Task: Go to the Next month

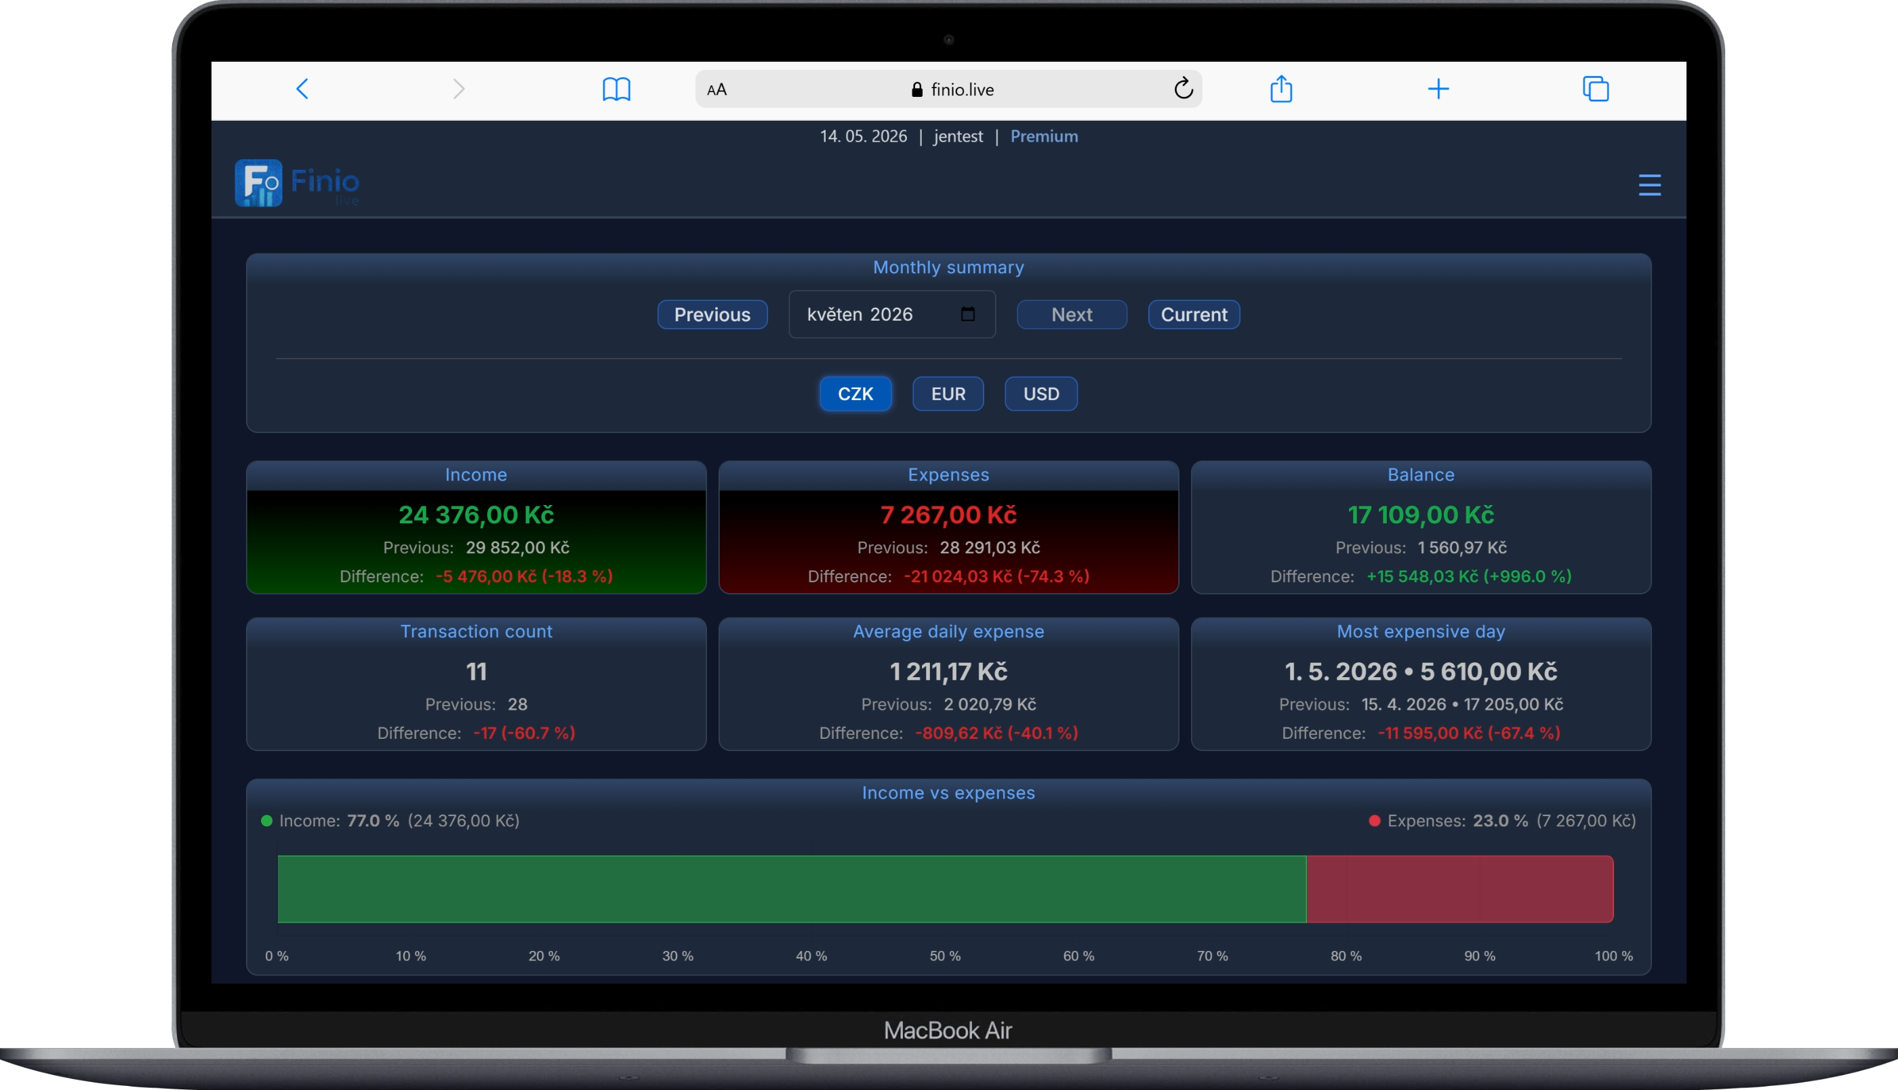Action: [x=1072, y=315]
